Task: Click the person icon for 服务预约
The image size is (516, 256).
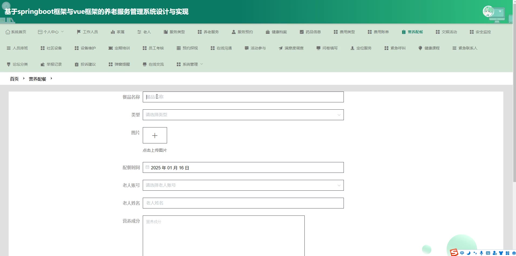Action: (234, 32)
